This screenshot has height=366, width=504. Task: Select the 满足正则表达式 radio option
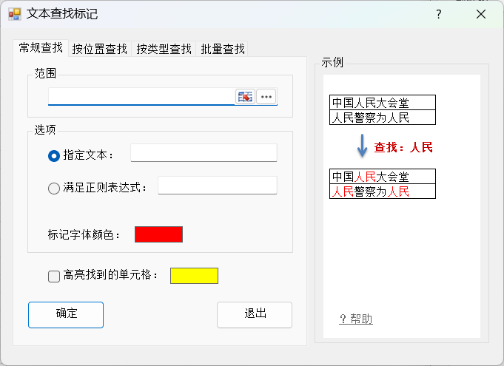tap(54, 188)
